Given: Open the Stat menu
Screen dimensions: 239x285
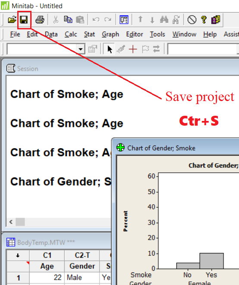Looking at the screenshot, I should (x=89, y=34).
